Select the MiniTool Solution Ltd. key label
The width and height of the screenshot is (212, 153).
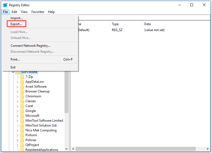41,125
